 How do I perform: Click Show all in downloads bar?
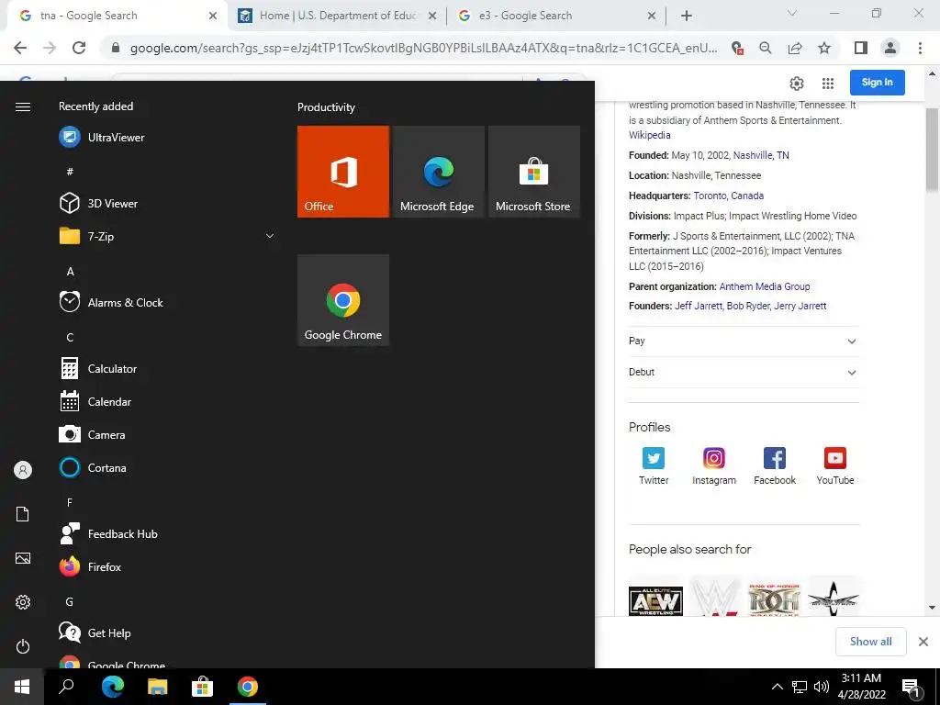click(x=870, y=642)
